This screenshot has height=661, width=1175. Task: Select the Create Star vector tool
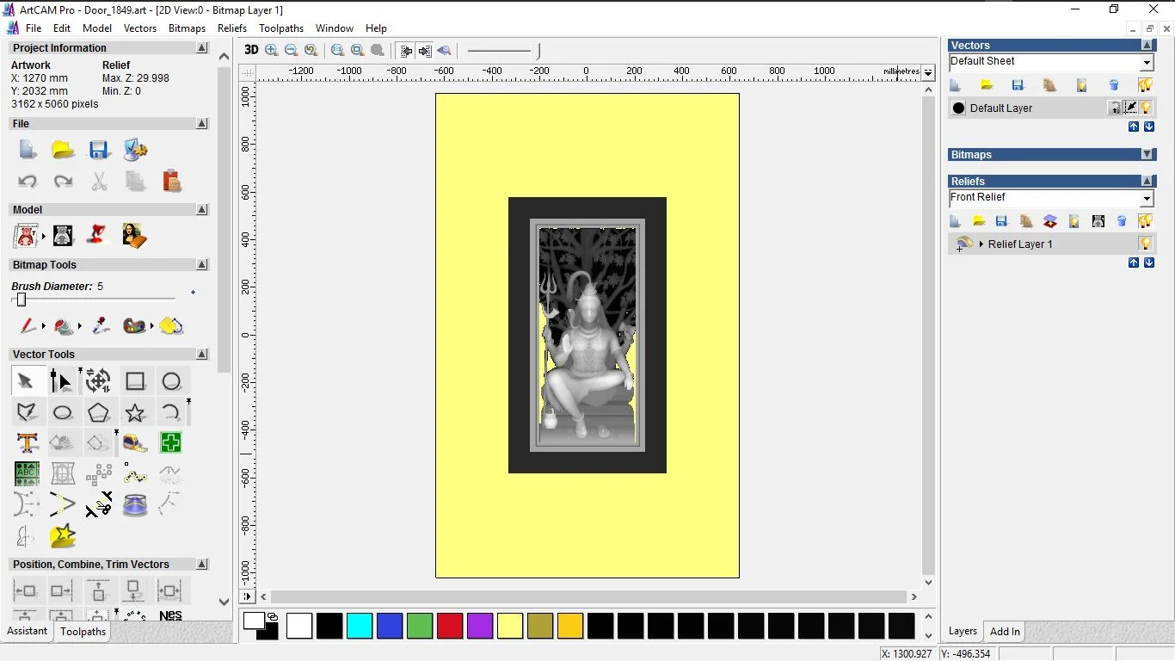click(x=135, y=412)
